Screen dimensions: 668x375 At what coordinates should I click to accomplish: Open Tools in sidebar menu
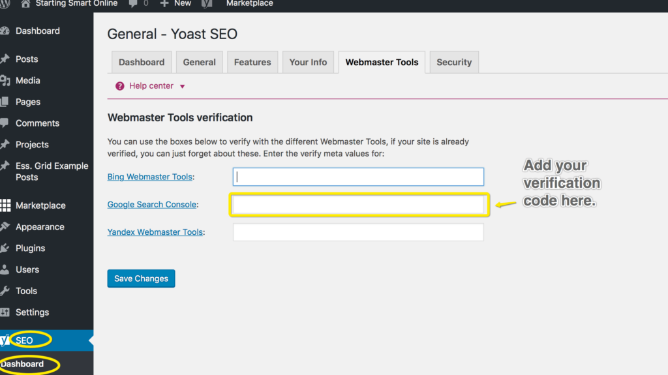click(x=26, y=291)
